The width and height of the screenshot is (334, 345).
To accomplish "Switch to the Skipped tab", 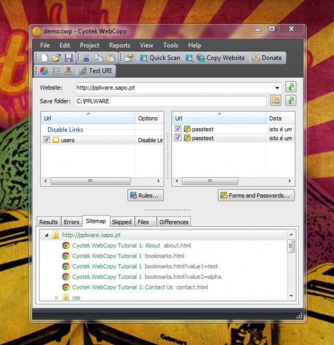I will click(x=122, y=222).
